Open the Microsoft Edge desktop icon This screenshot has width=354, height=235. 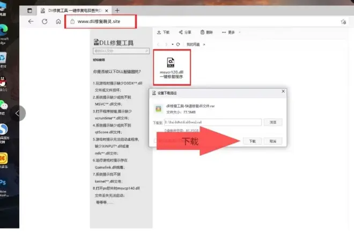click(x=4, y=31)
